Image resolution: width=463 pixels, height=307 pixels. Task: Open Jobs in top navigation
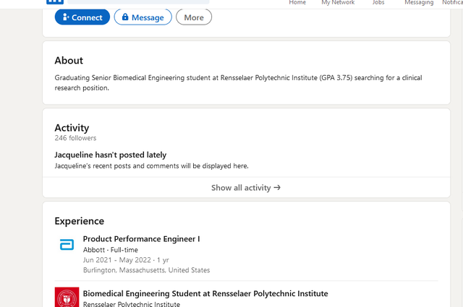(378, 2)
